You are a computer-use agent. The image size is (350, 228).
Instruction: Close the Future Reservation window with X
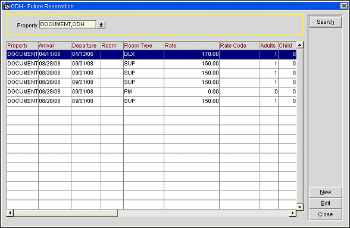coord(344,6)
